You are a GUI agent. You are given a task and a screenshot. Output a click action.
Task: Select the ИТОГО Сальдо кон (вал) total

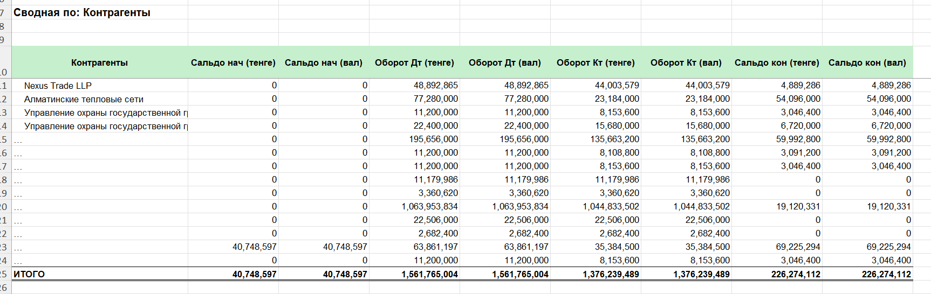pos(886,274)
